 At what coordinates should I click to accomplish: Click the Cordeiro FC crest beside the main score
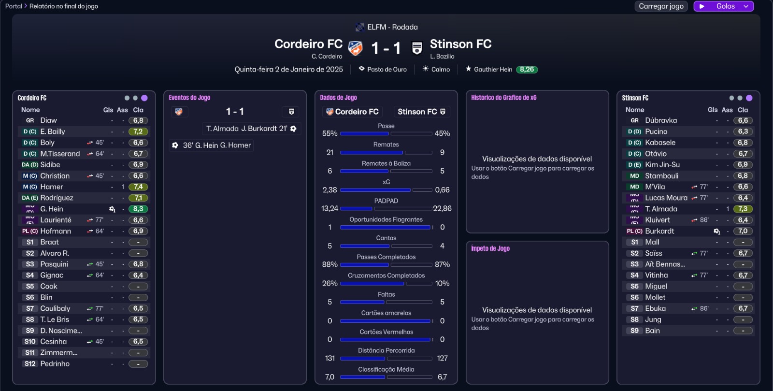(355, 48)
